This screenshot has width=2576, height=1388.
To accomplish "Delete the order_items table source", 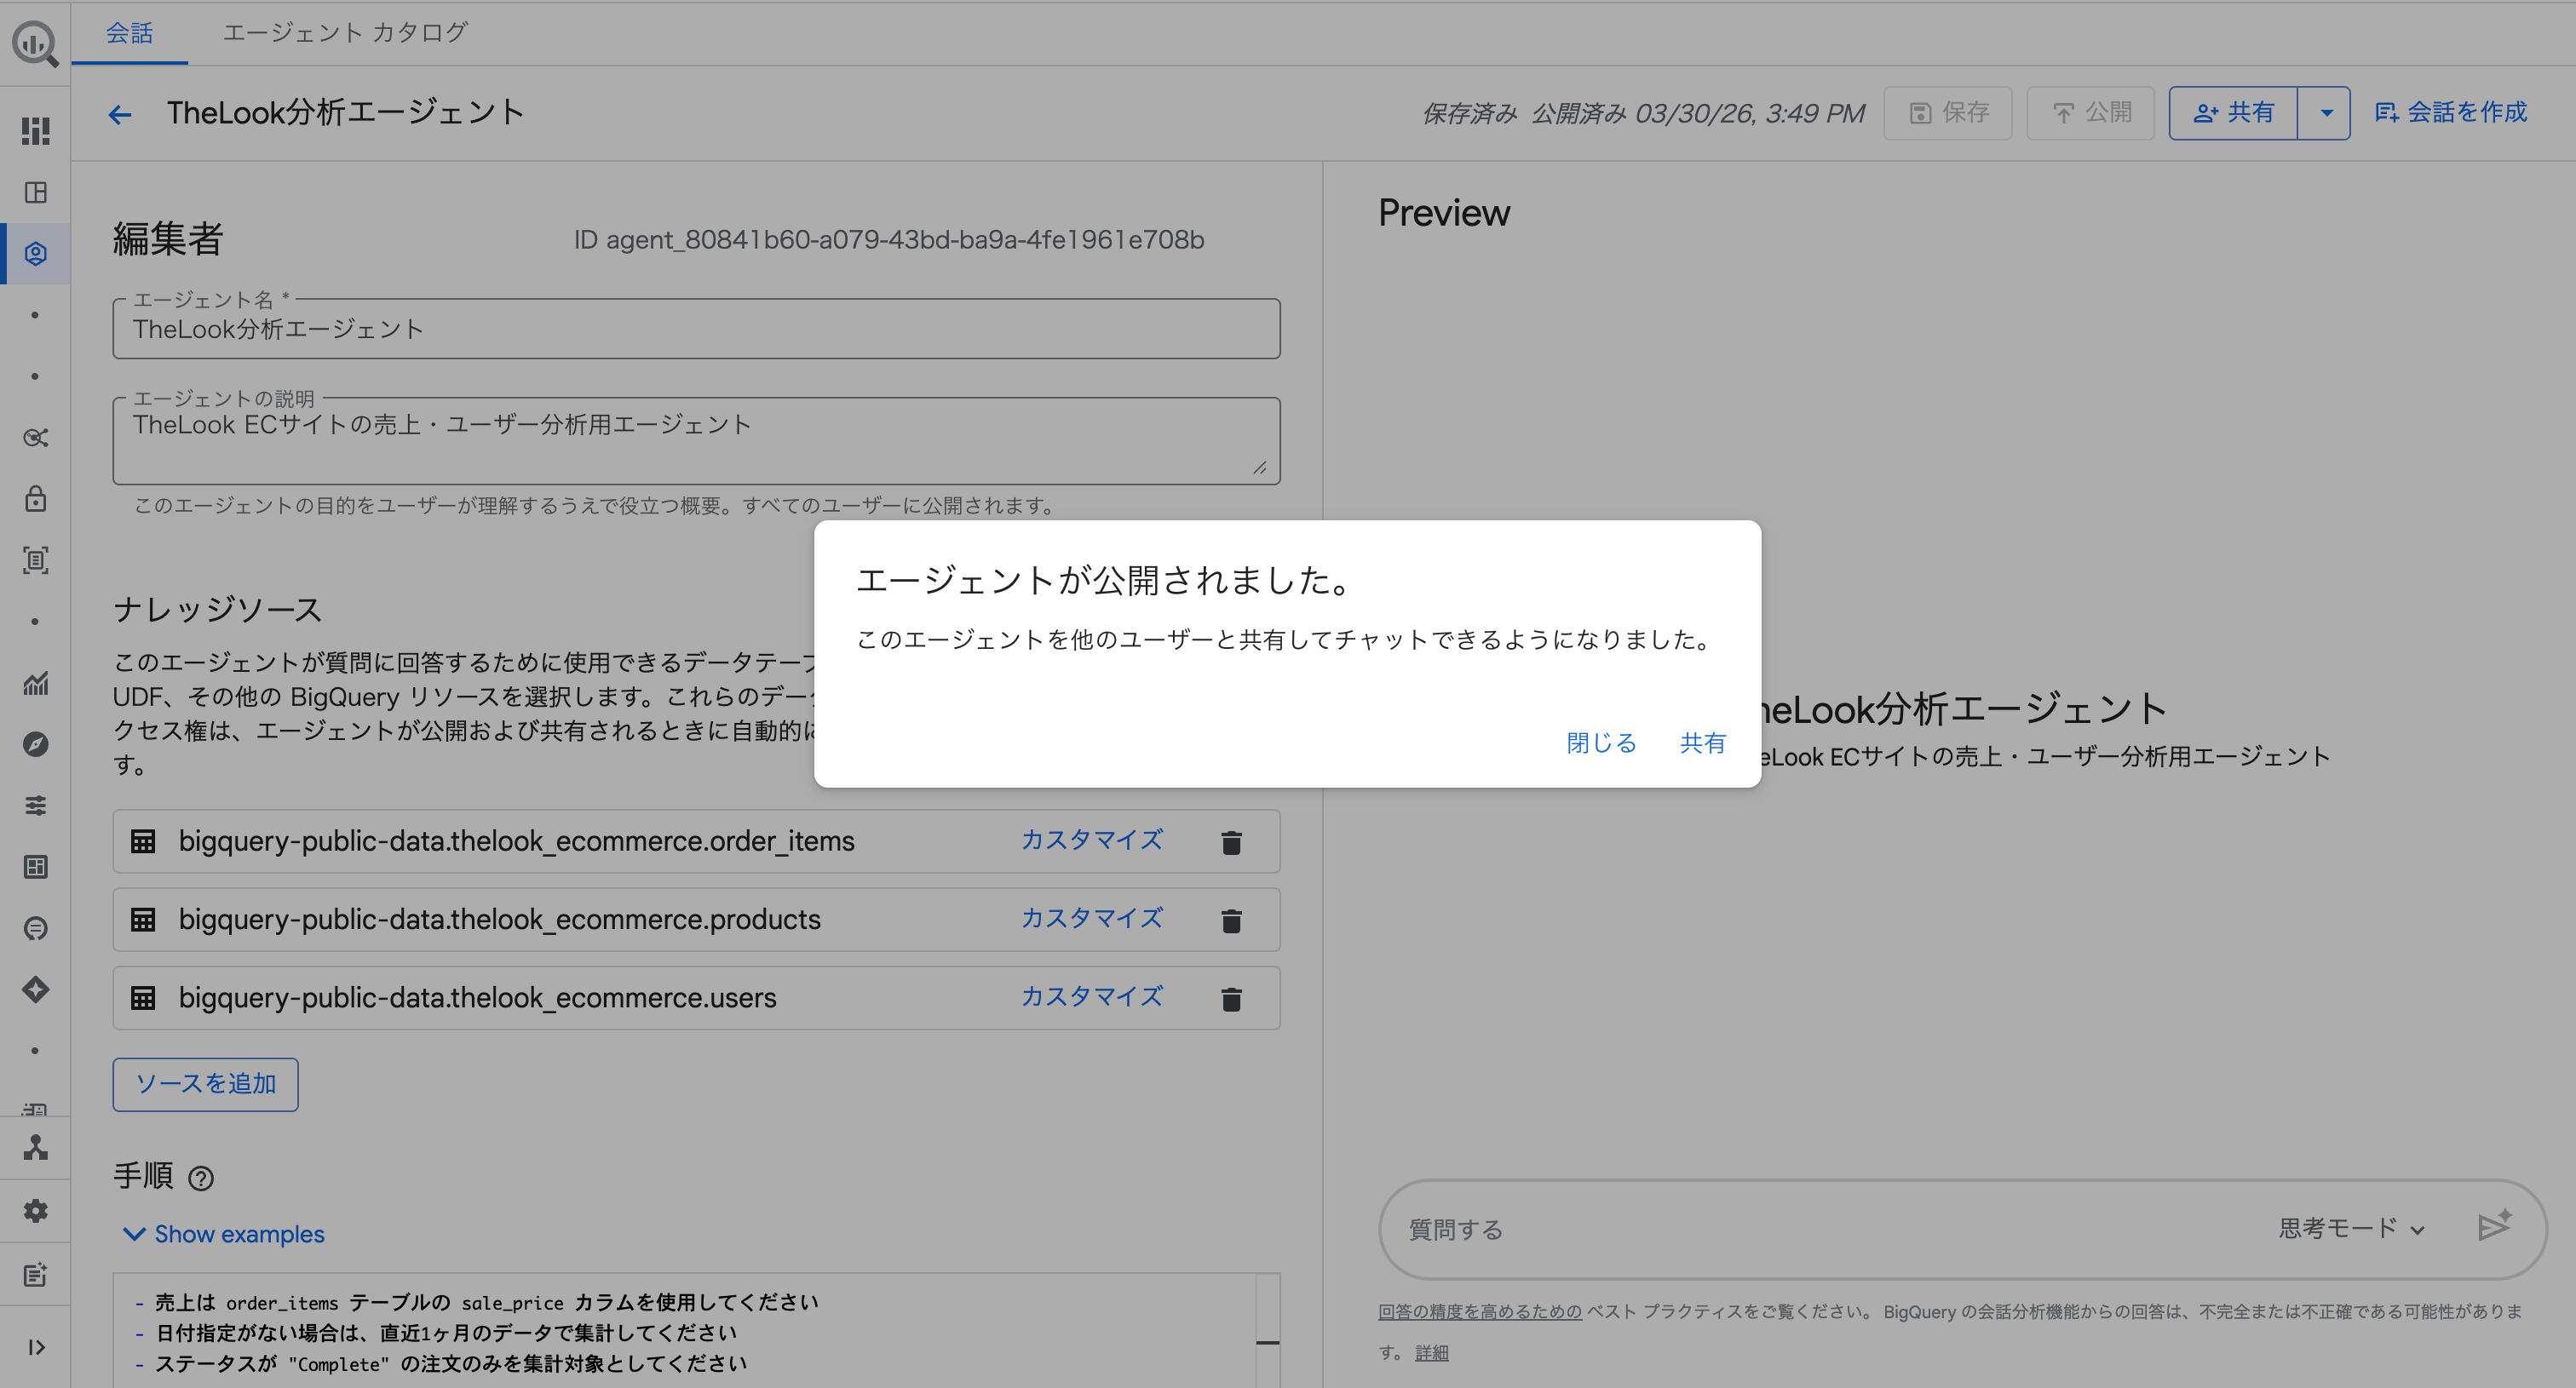I will point(1231,841).
